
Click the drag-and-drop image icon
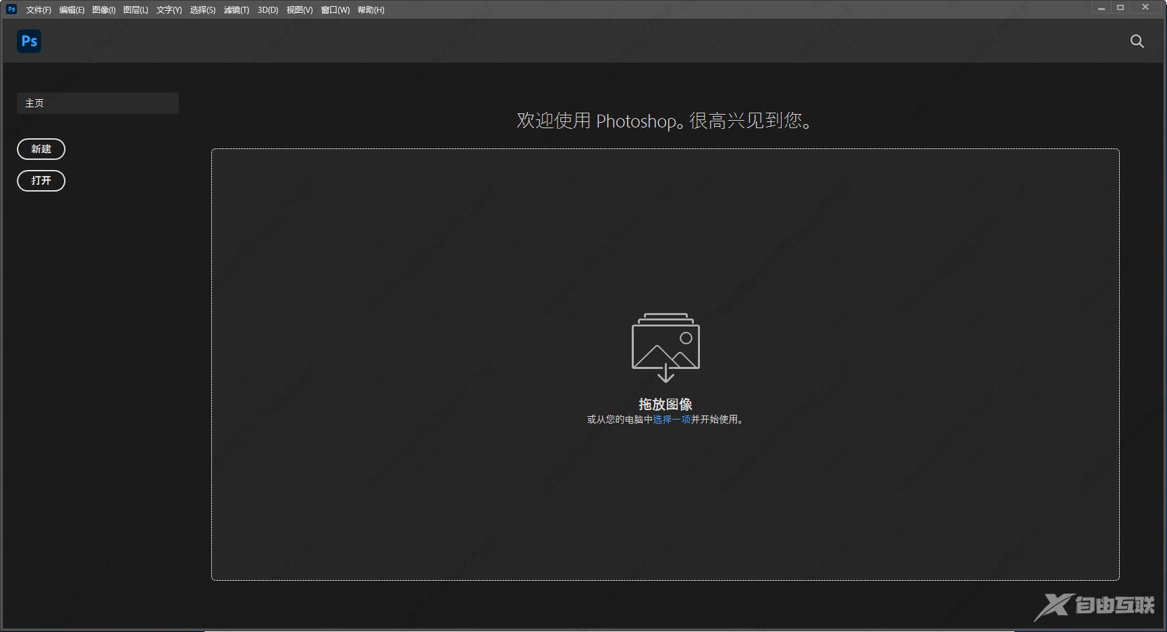[666, 347]
